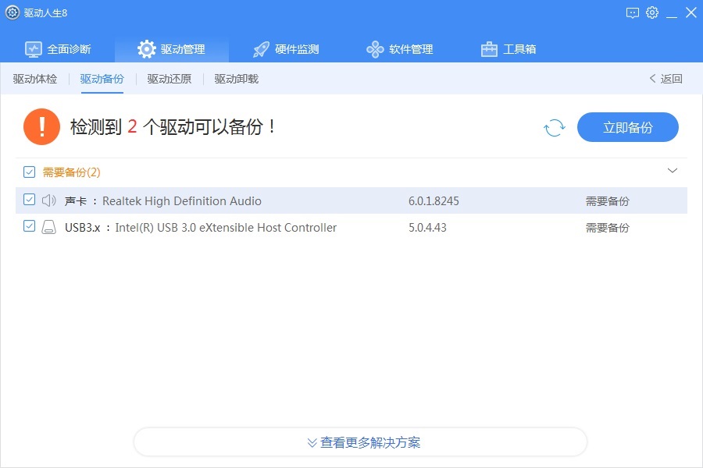
Task: Open the 工具箱 toolbox icon
Action: tap(488, 48)
